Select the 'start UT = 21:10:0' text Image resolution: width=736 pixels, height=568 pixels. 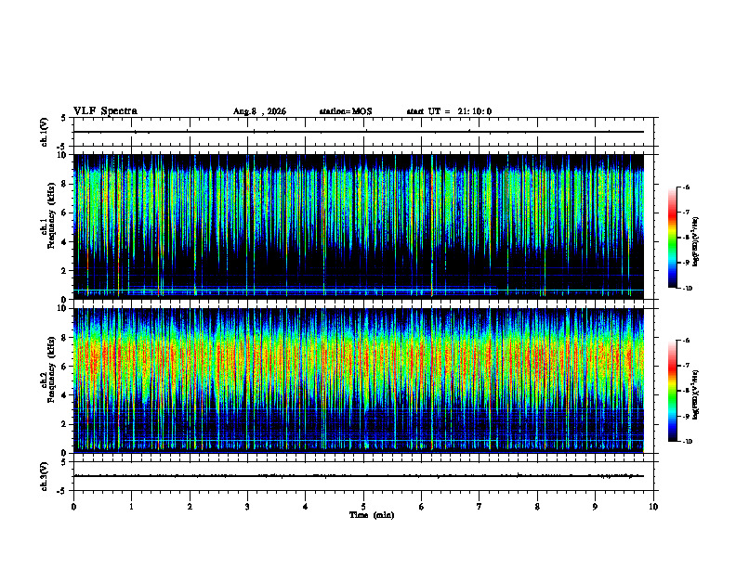(x=449, y=111)
